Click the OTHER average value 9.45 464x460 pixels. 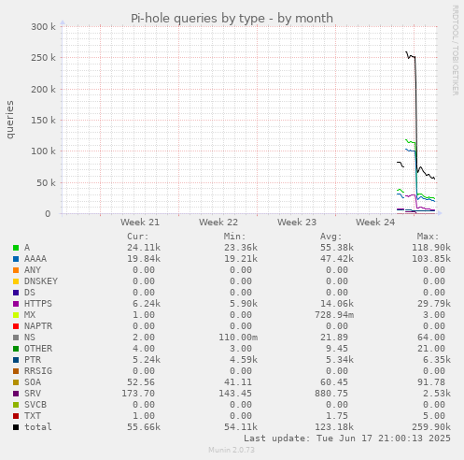337,349
